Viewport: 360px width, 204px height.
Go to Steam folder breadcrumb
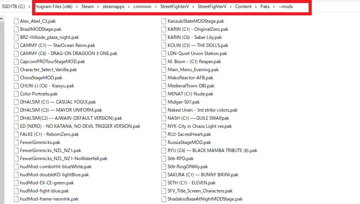(x=88, y=7)
